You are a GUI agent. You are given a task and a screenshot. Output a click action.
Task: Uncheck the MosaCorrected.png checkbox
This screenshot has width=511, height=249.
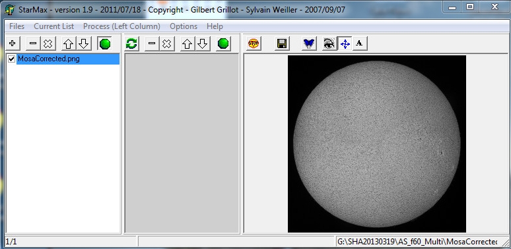coord(12,59)
